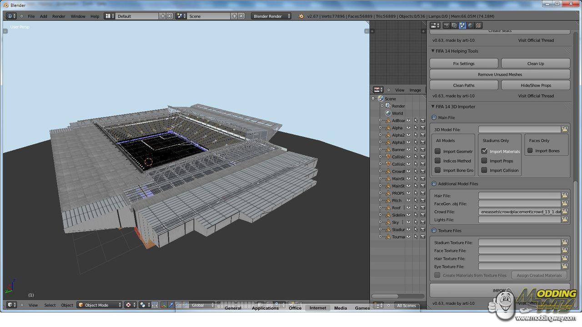
Task: Click the Remove Unused Meshes button
Action: (x=500, y=74)
